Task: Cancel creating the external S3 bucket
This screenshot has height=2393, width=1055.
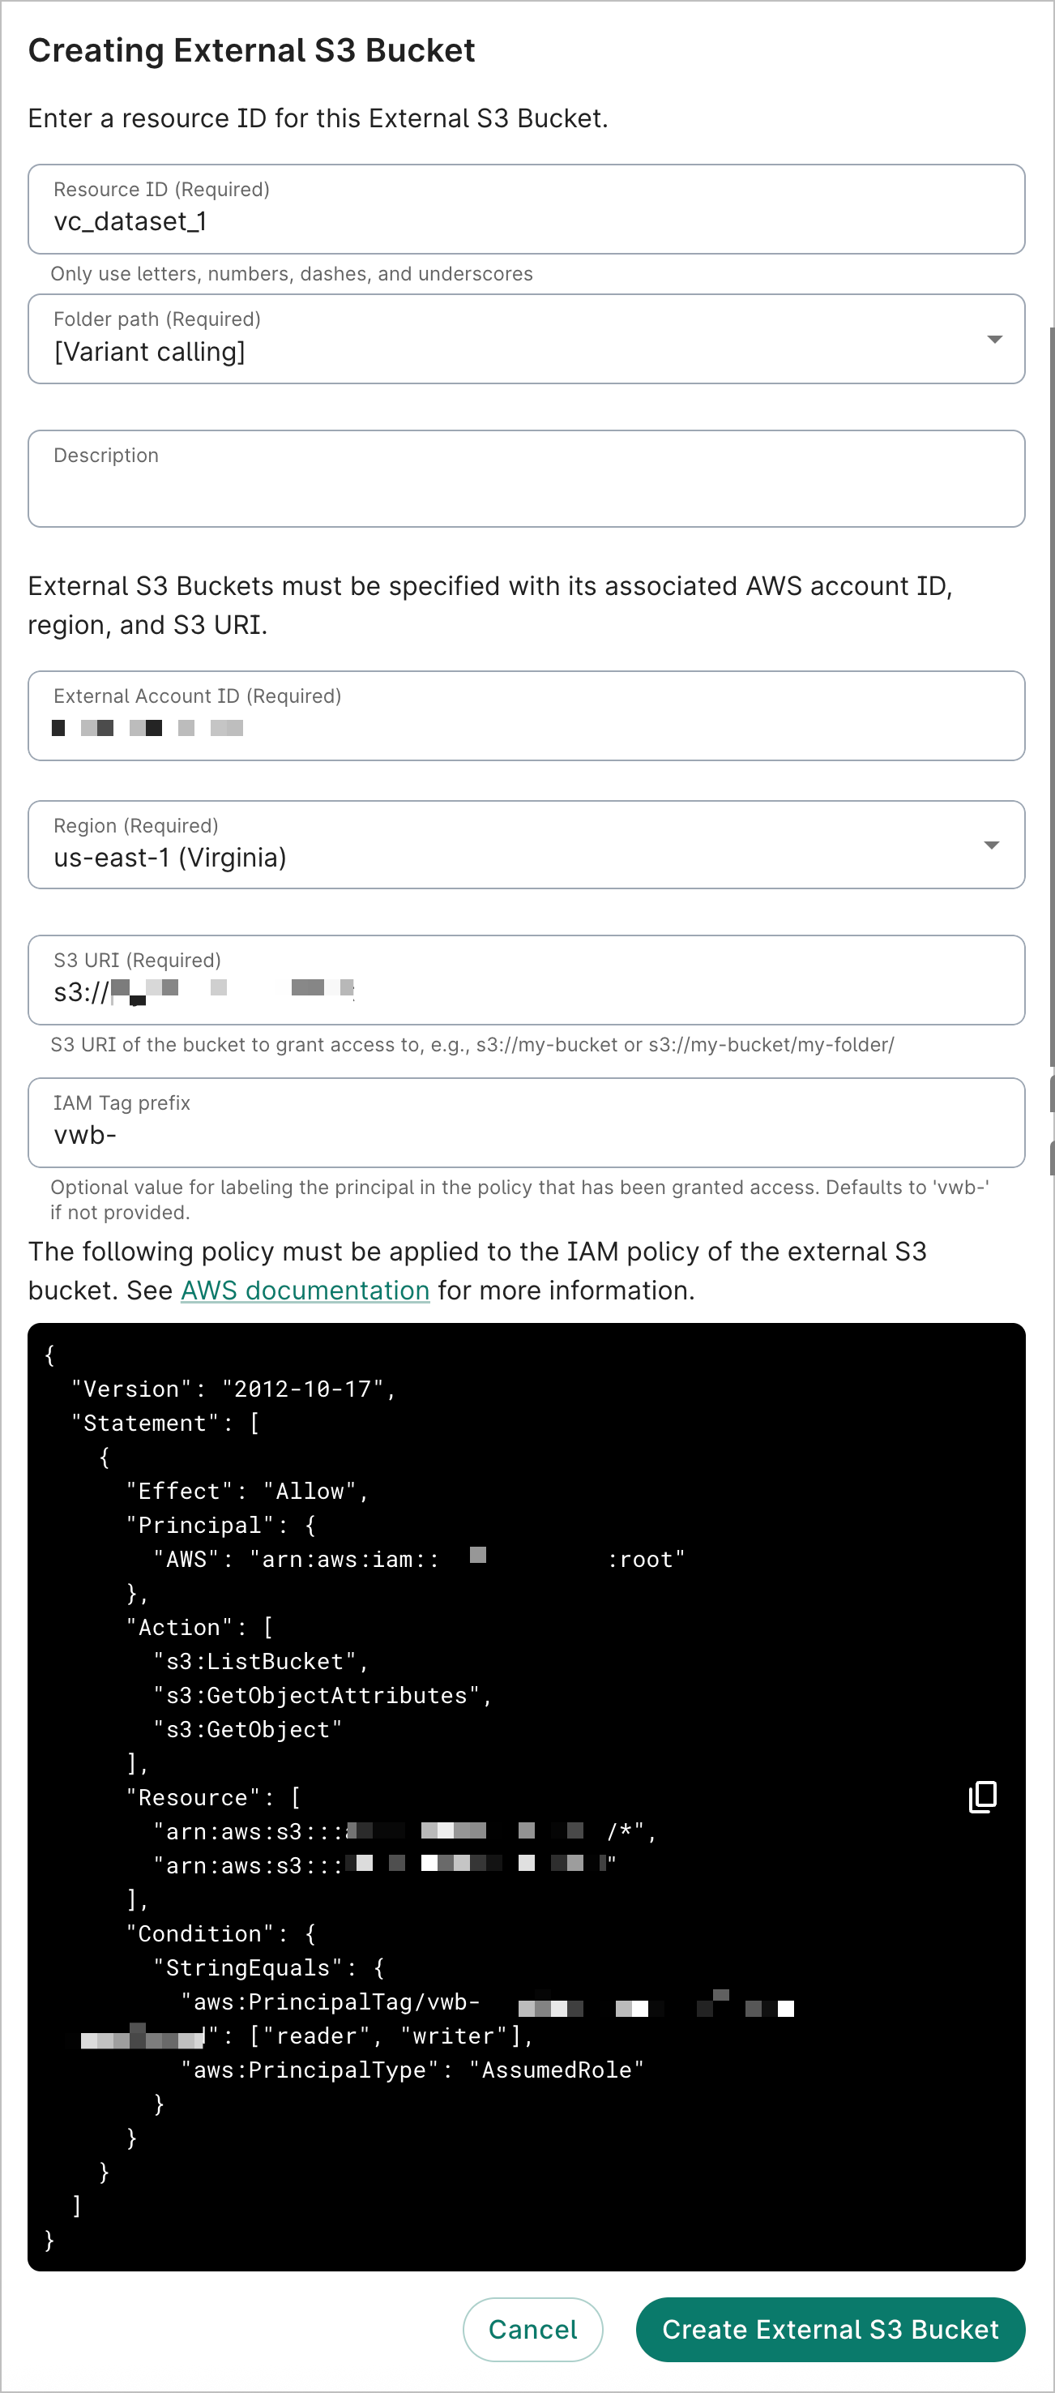Action: click(x=532, y=2329)
